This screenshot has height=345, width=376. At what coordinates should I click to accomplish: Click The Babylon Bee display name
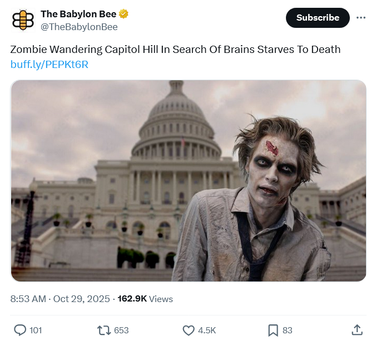point(78,14)
